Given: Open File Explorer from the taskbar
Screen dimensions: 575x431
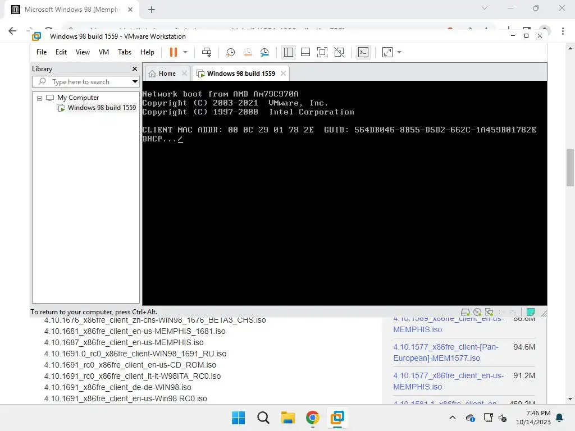Looking at the screenshot, I should click(x=288, y=418).
